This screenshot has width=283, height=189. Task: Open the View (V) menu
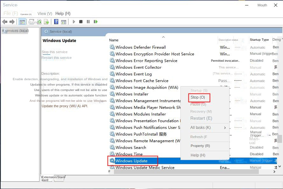point(44,13)
